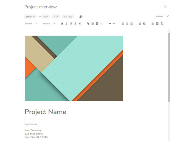The width and height of the screenshot is (190, 141).
Task: Toggle italic formatting
Action: coord(66,23)
